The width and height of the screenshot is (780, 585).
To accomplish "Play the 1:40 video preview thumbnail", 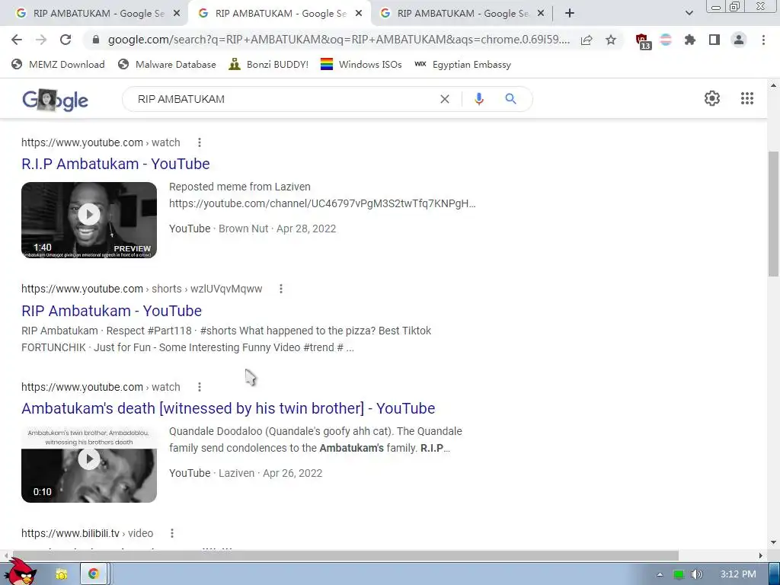I will [x=89, y=220].
